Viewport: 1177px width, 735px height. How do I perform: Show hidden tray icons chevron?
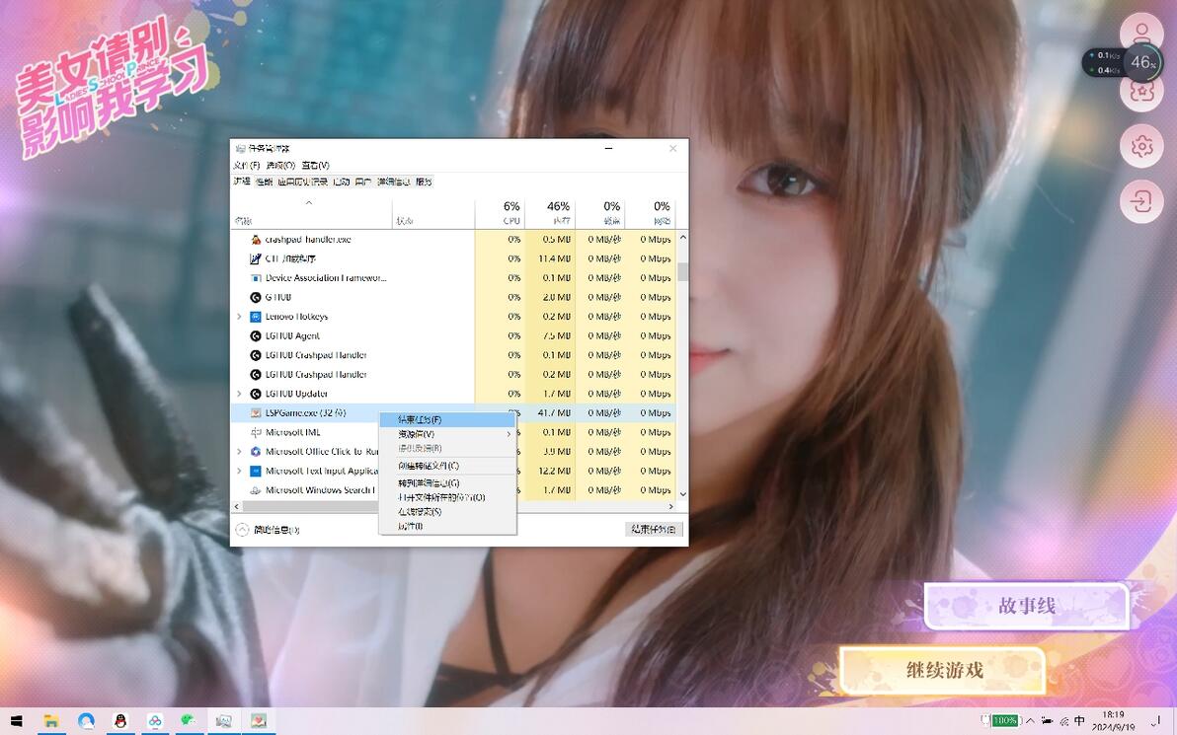[1030, 721]
